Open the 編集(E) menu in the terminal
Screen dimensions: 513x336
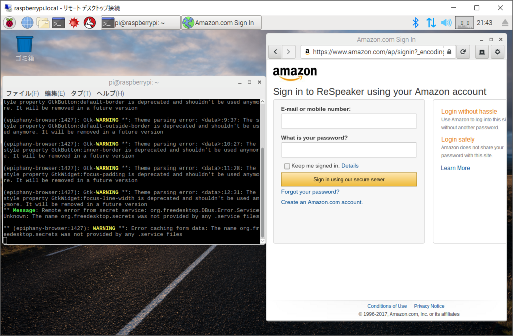(55, 94)
